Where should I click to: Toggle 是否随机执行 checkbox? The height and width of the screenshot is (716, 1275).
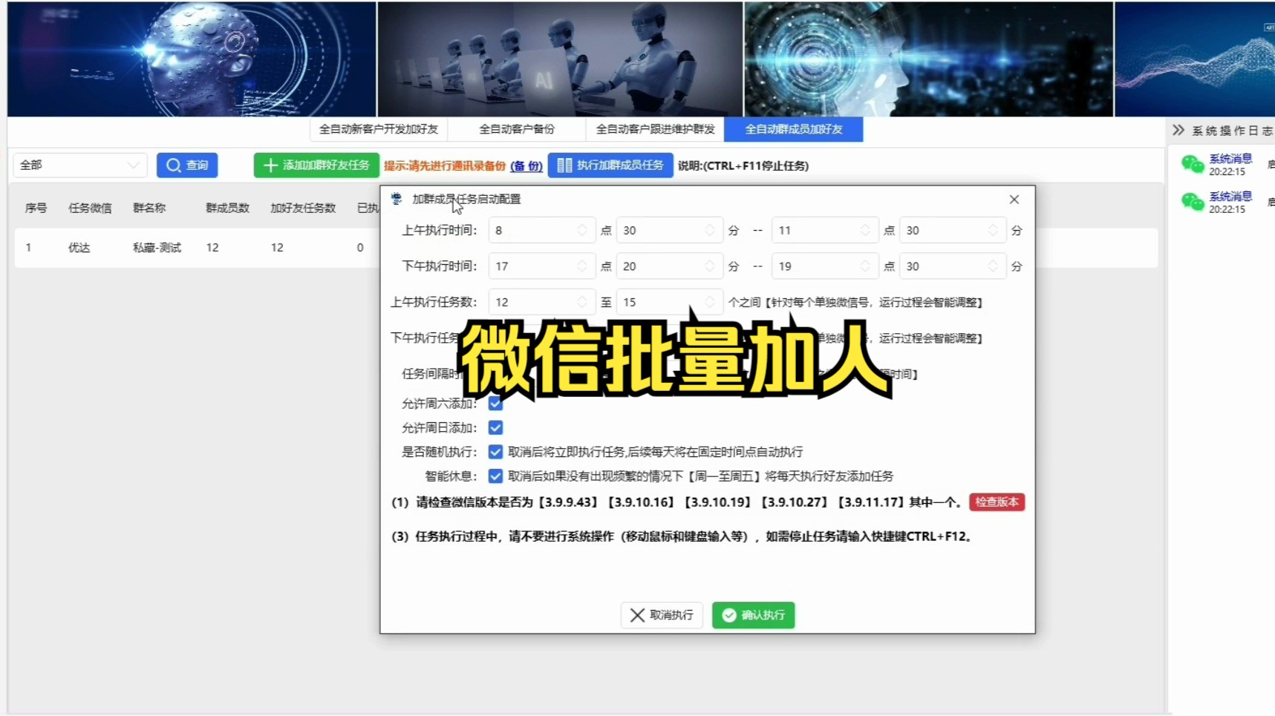[x=495, y=452]
